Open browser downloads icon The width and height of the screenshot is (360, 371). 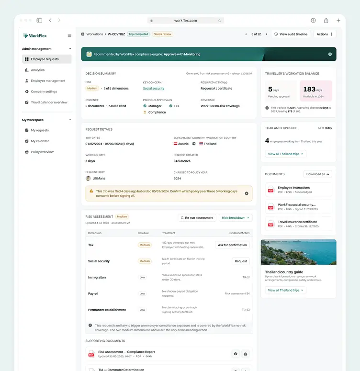pos(313,21)
